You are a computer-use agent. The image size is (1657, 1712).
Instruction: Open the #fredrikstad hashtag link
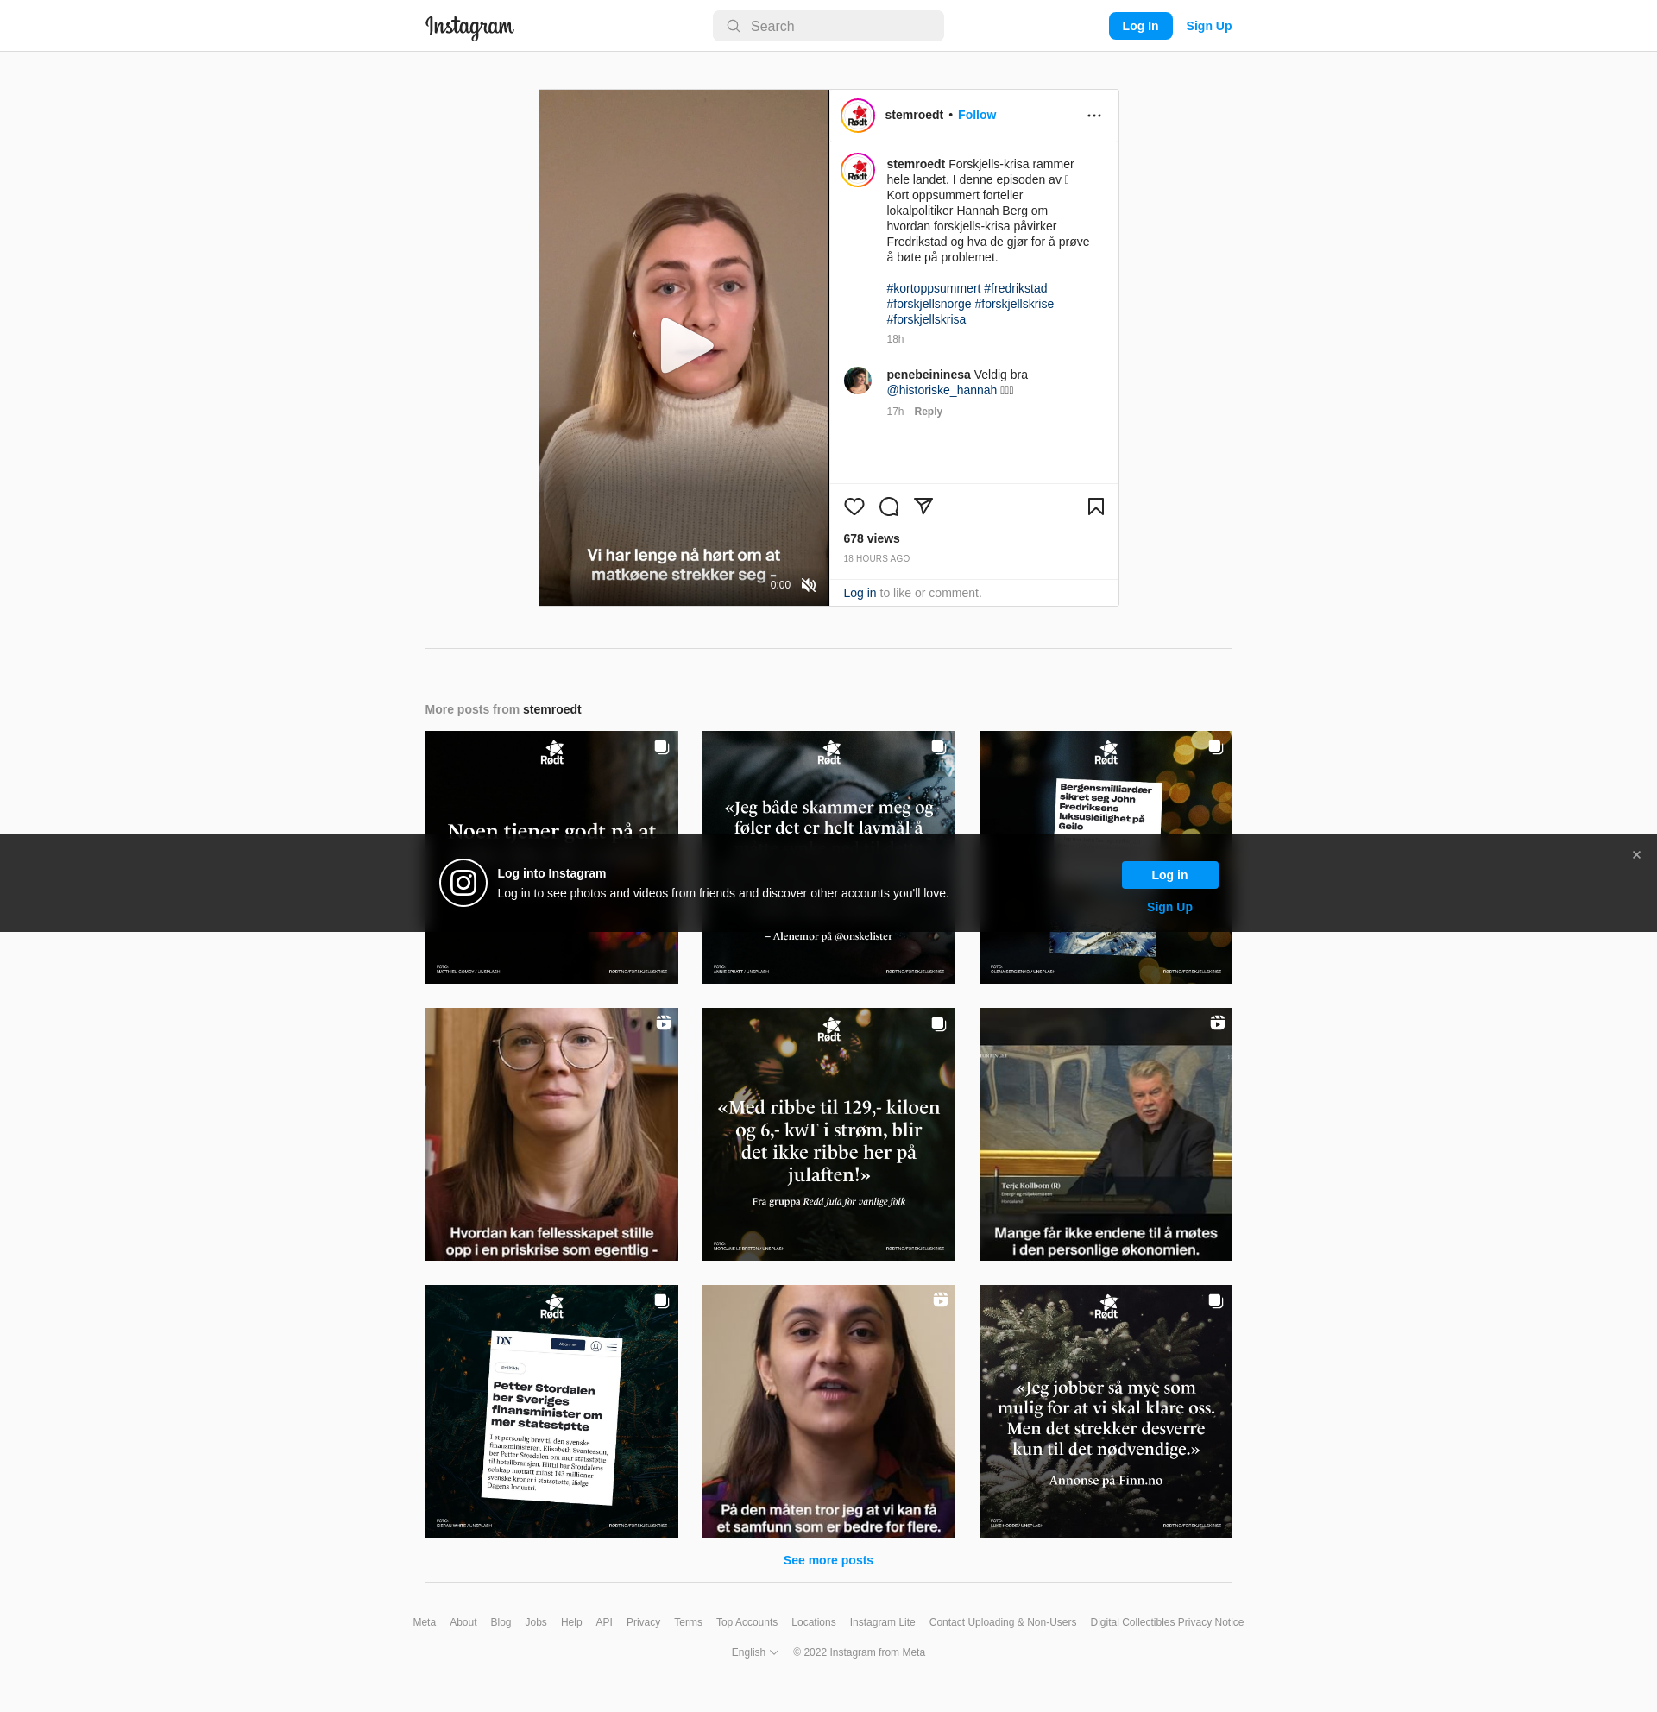(x=1015, y=288)
